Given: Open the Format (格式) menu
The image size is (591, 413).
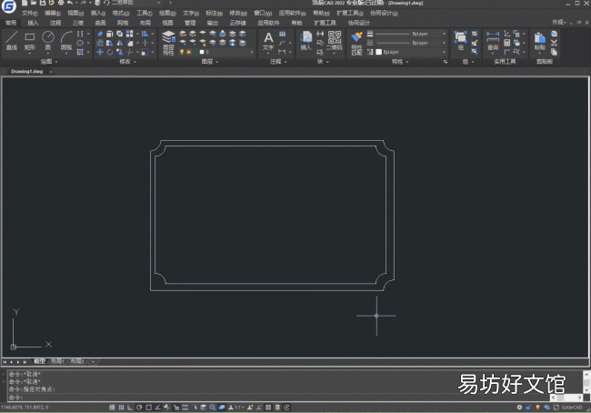Looking at the screenshot, I should [121, 14].
